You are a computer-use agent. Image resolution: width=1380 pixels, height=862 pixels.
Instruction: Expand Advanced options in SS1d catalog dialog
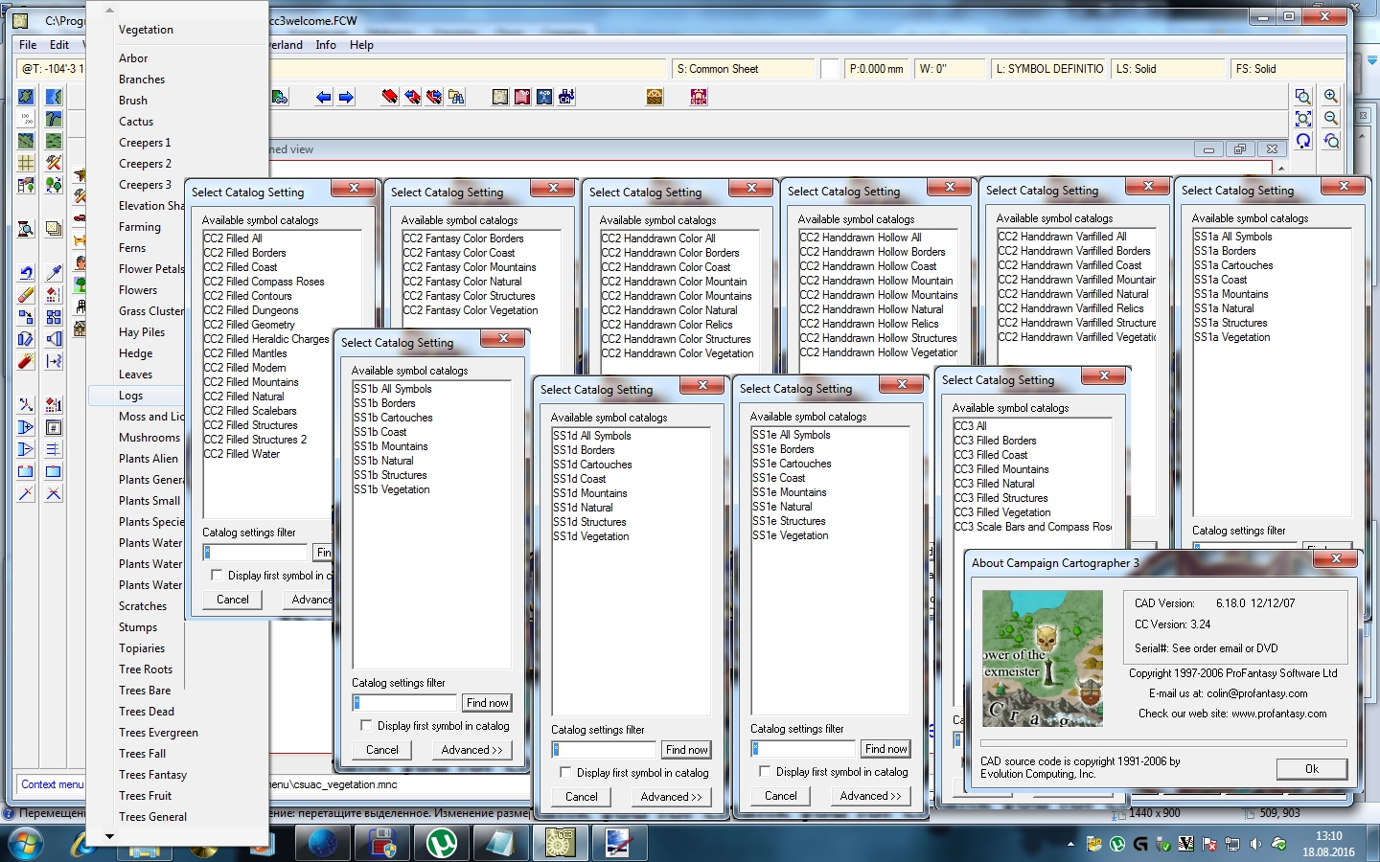click(671, 797)
